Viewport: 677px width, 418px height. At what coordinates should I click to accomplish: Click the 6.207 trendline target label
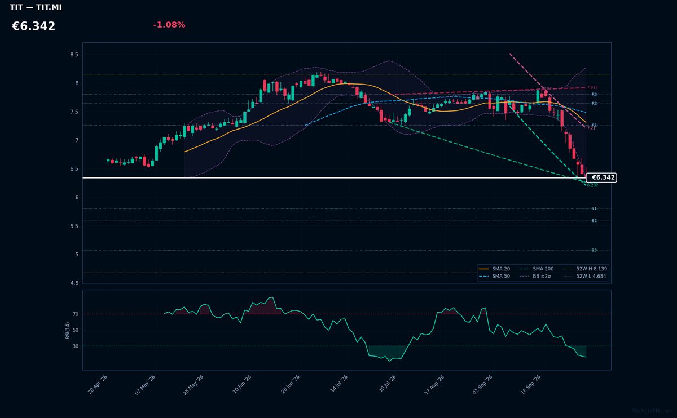pos(592,185)
